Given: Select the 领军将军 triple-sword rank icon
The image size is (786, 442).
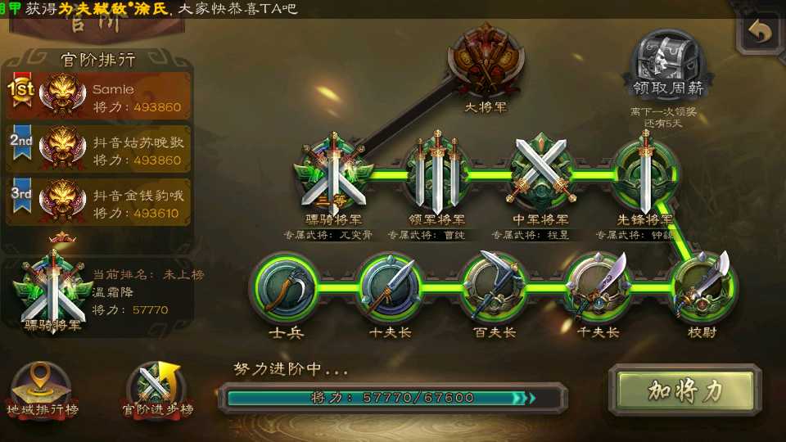Looking at the screenshot, I should (x=437, y=173).
